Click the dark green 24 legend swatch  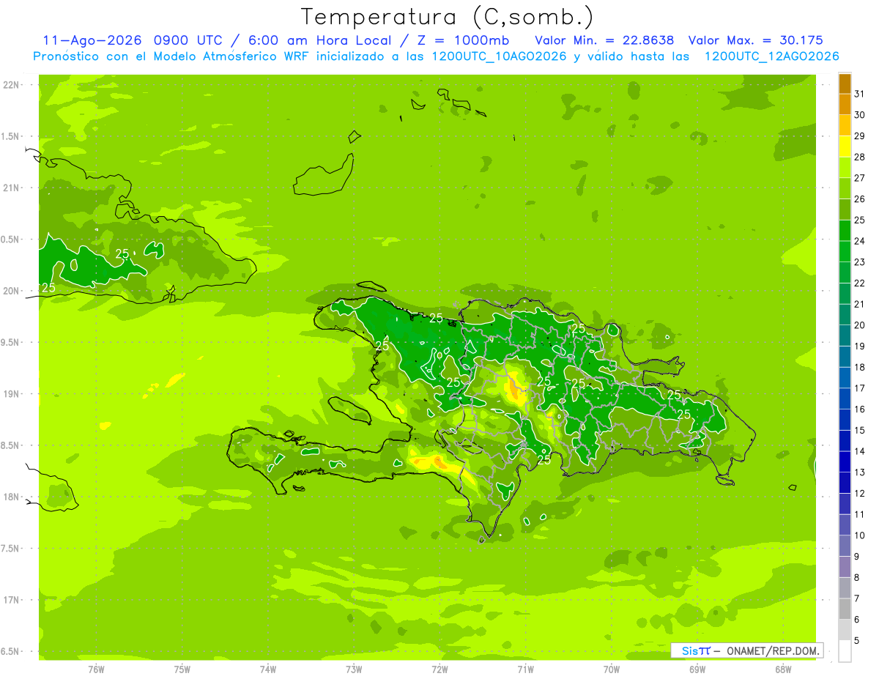[845, 231]
